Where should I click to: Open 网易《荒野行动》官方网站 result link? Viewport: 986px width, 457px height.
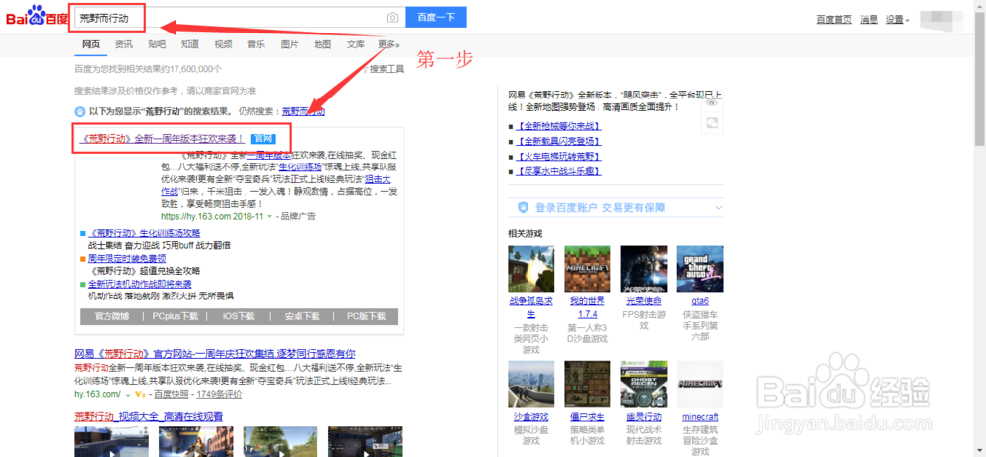214,353
